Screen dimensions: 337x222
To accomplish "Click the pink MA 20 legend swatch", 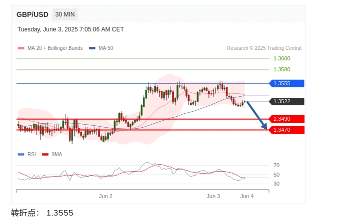I will pos(21,48).
